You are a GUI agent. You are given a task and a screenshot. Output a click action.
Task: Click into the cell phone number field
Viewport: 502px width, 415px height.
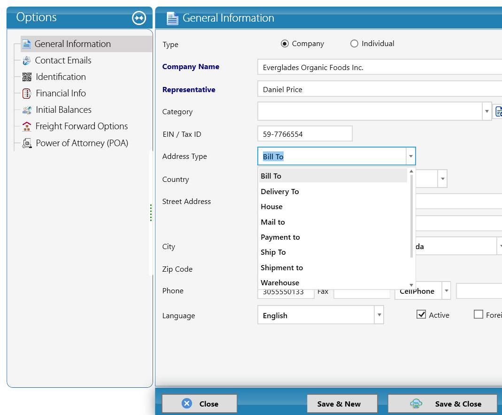479,290
